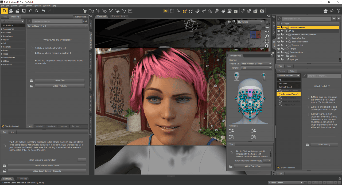Select the Scale tool in the toolbar

204,11
